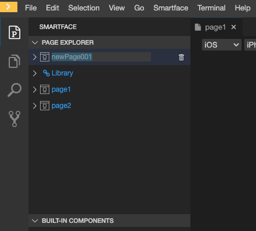Image resolution: width=256 pixels, height=231 pixels.
Task: Delete newPage001 with the trash icon
Action: [181, 57]
